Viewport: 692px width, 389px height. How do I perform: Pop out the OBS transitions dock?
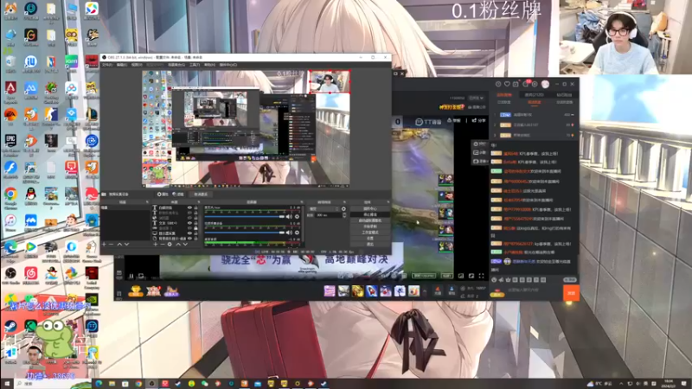(x=344, y=202)
